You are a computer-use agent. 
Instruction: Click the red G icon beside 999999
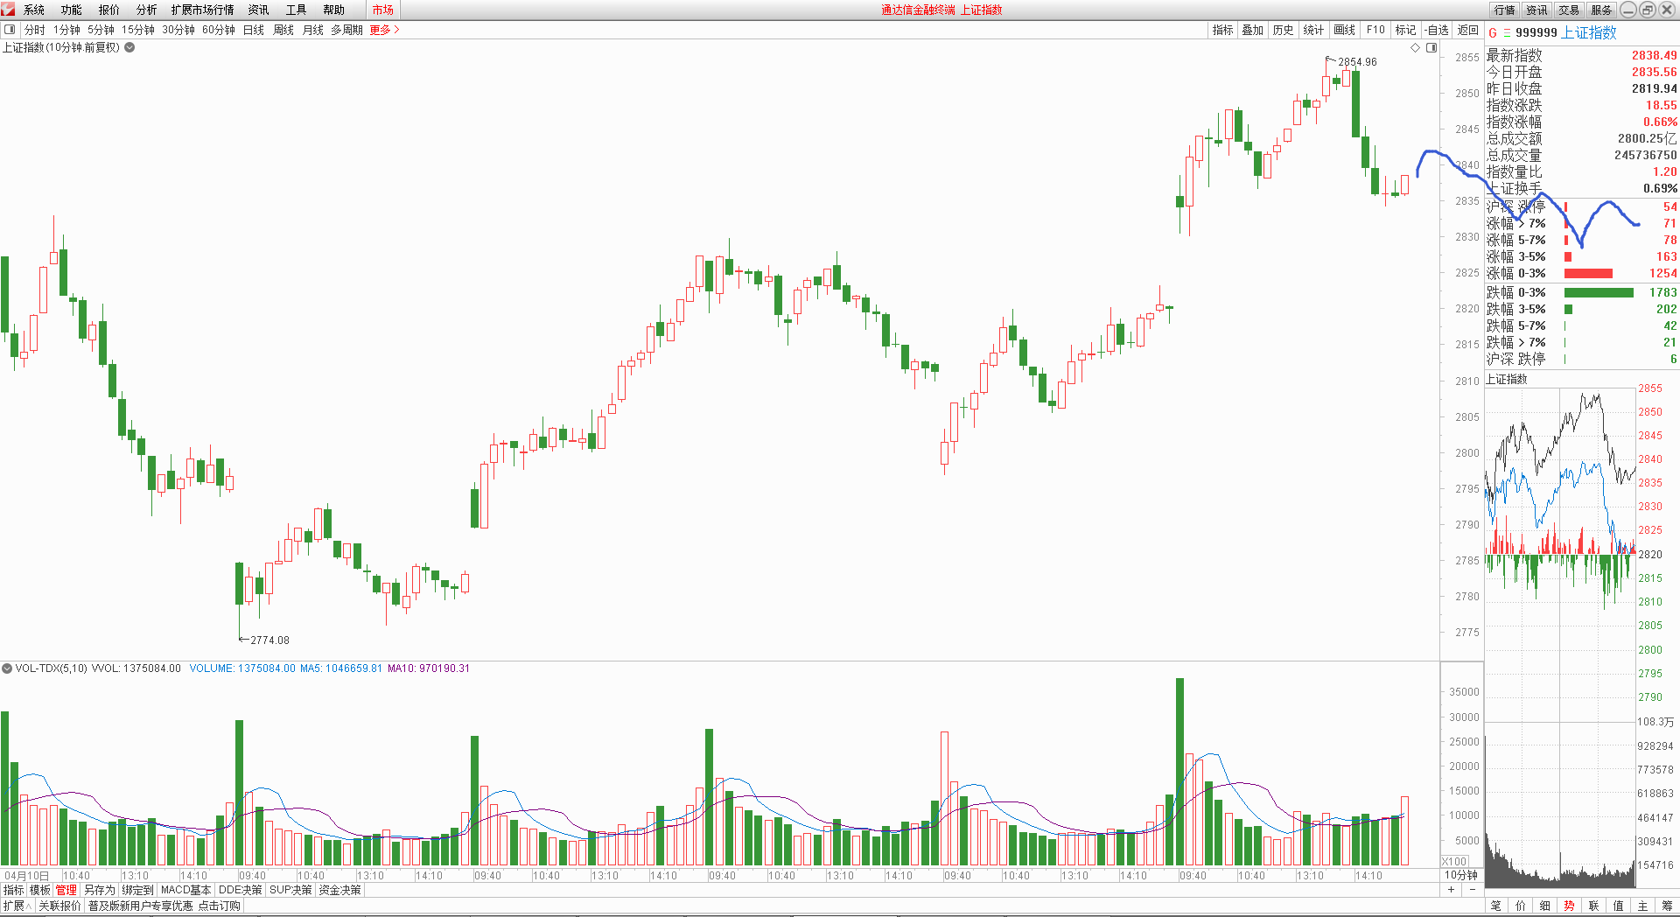1493,33
